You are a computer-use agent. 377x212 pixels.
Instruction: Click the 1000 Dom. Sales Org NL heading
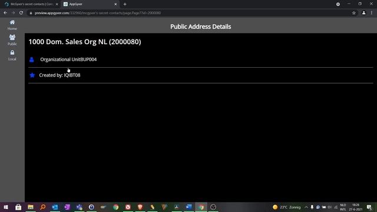[85, 42]
